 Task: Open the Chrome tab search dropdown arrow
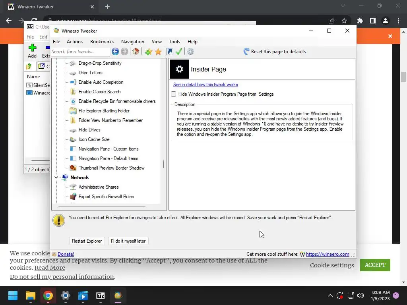tap(343, 6)
